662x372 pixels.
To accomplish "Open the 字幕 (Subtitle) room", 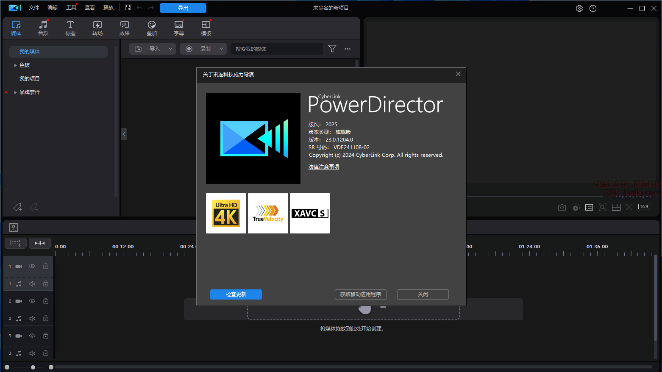I will pos(179,28).
